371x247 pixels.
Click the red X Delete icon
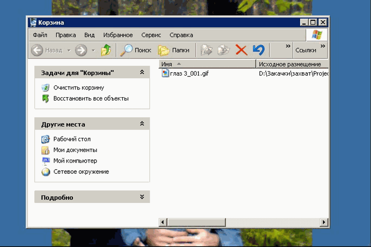coord(241,50)
